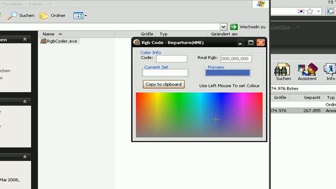
Task: Open the Extras menu
Action: 36,4
